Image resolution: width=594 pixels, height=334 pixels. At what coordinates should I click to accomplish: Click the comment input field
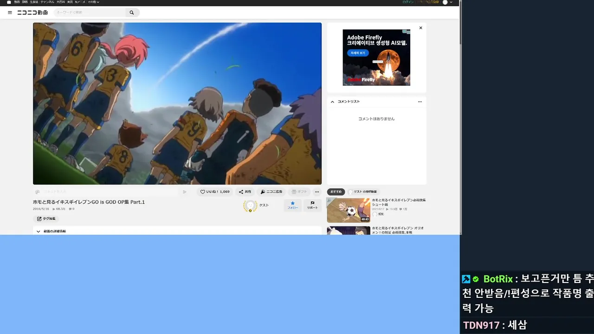(110, 192)
